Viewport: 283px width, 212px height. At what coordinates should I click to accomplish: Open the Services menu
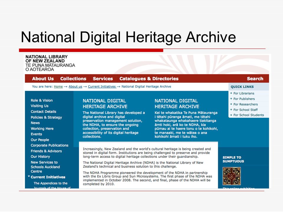point(103,79)
